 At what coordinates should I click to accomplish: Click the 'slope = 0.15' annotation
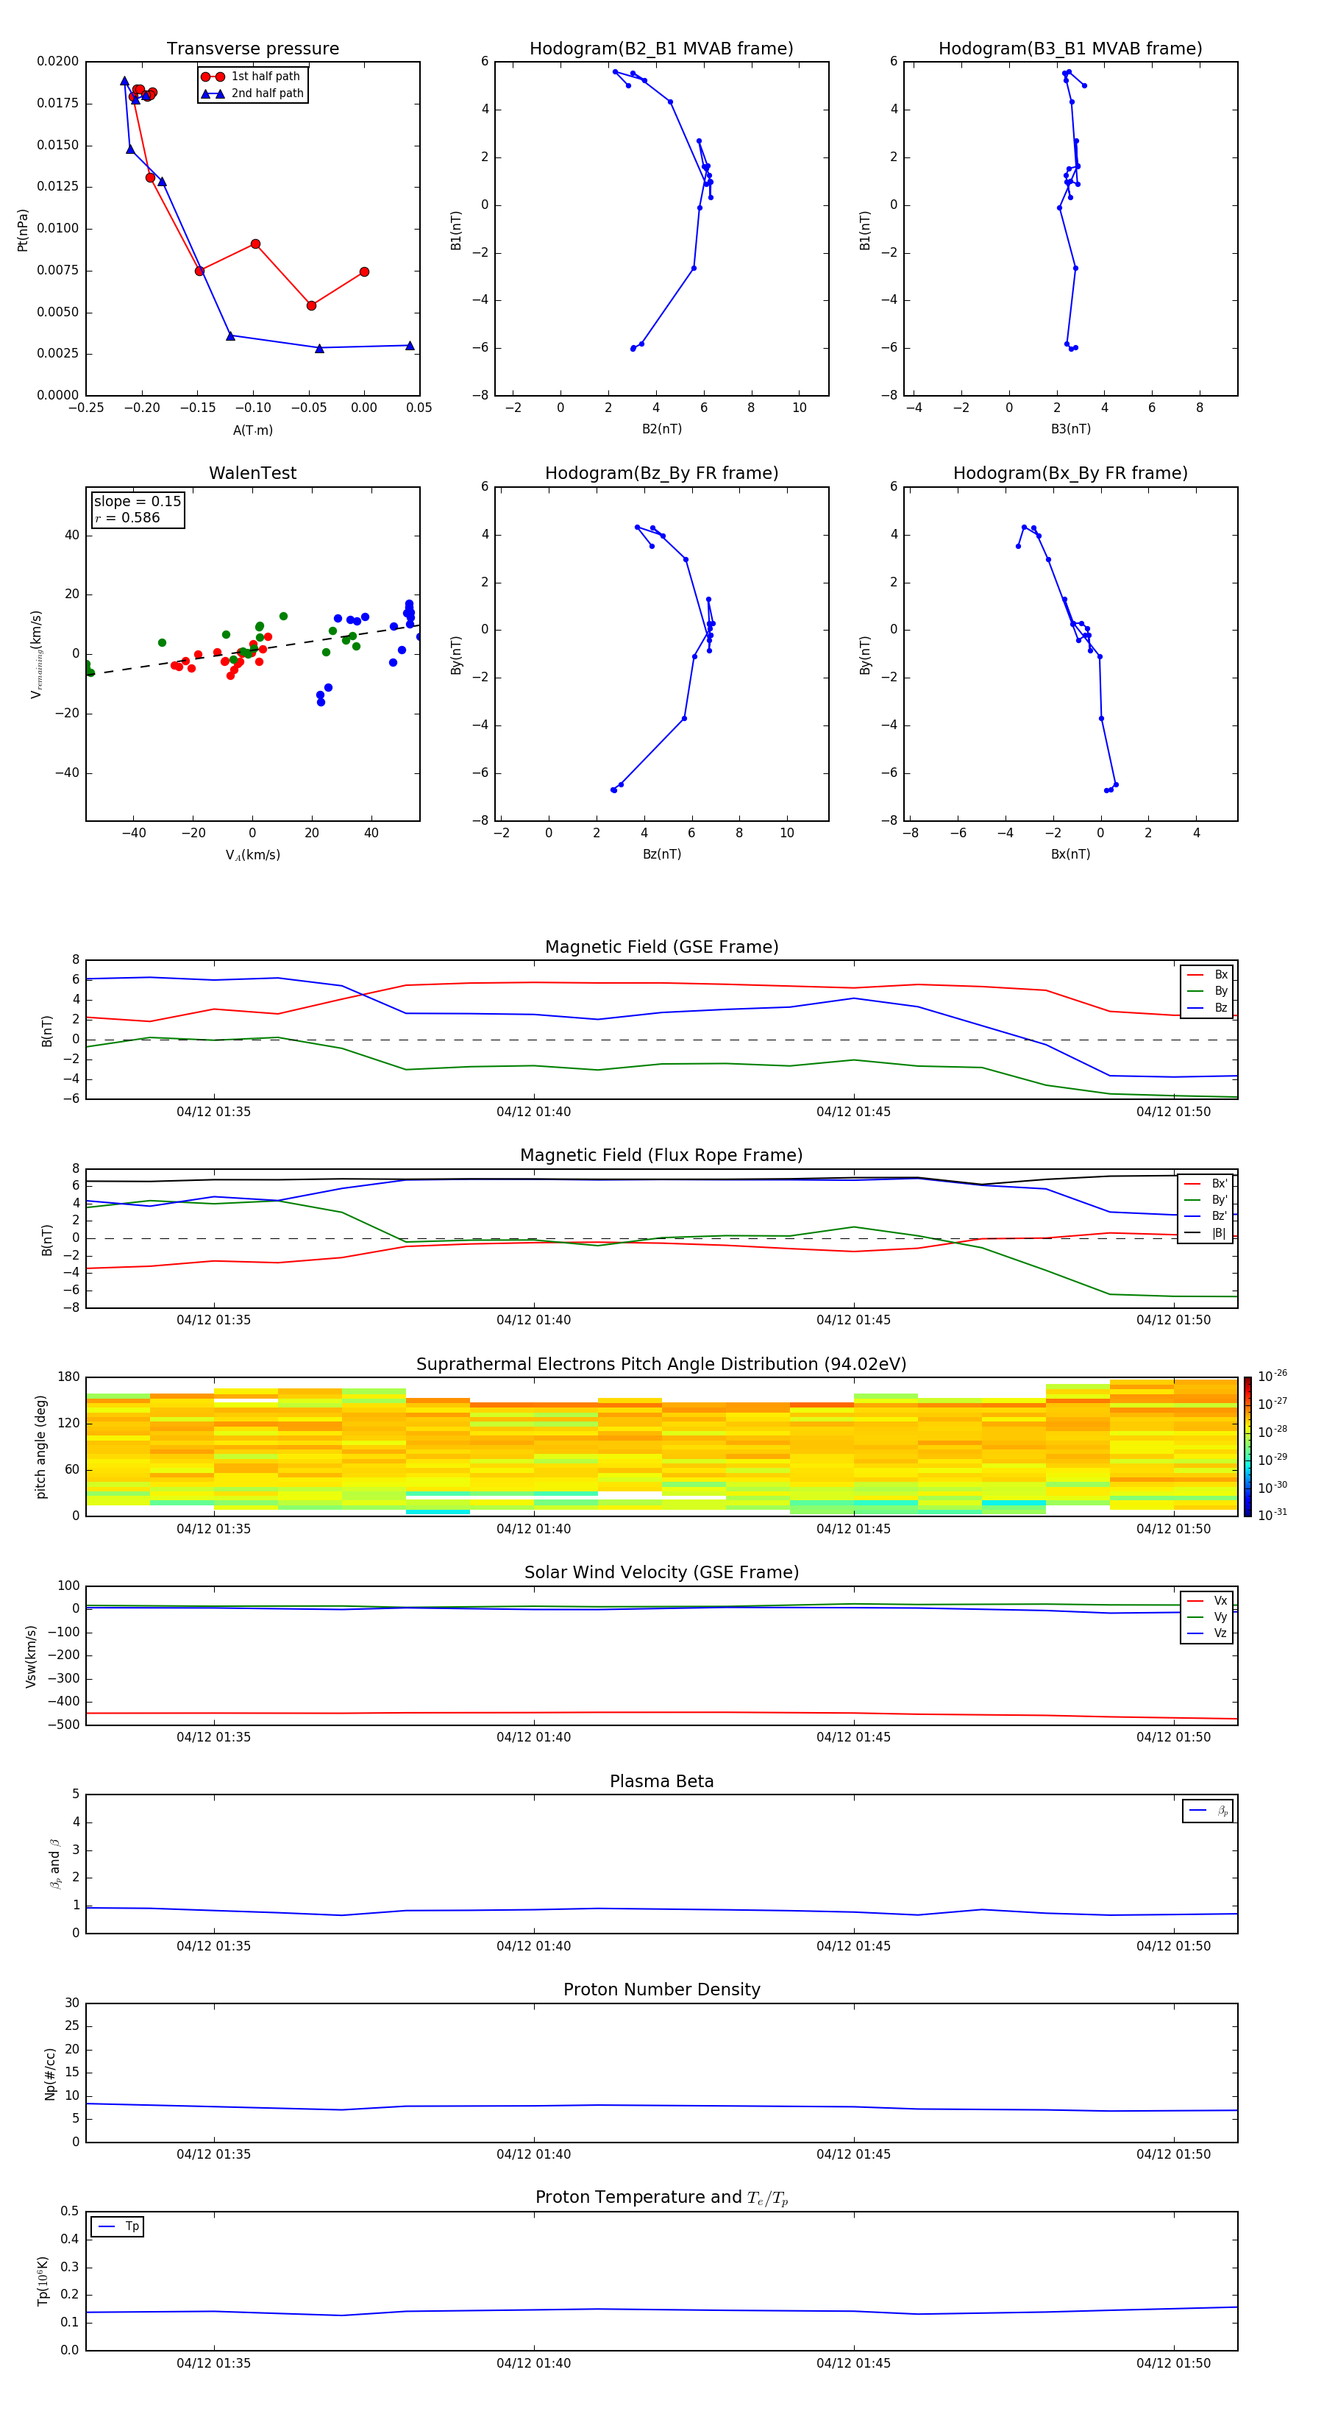[x=138, y=502]
